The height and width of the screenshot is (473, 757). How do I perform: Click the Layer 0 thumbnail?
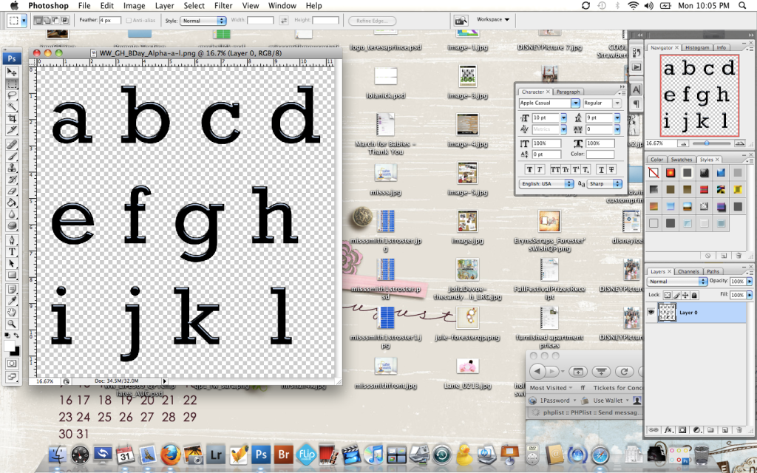(668, 313)
